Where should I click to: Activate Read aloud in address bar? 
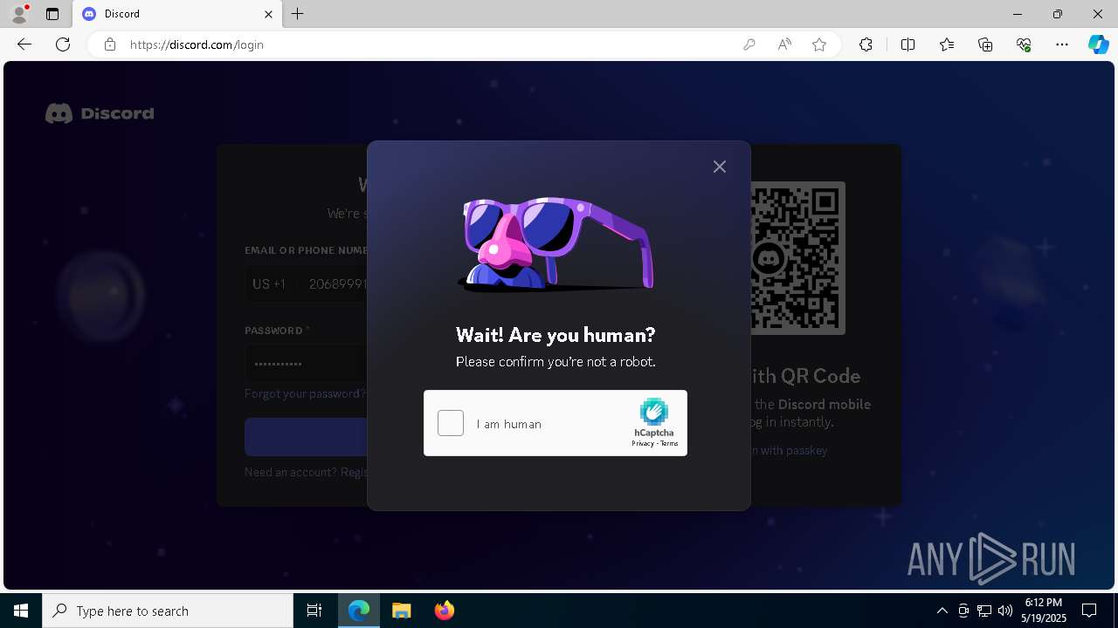tap(784, 44)
